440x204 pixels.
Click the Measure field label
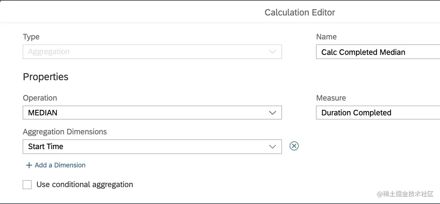331,98
